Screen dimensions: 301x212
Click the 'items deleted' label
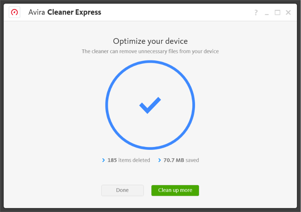(134, 160)
